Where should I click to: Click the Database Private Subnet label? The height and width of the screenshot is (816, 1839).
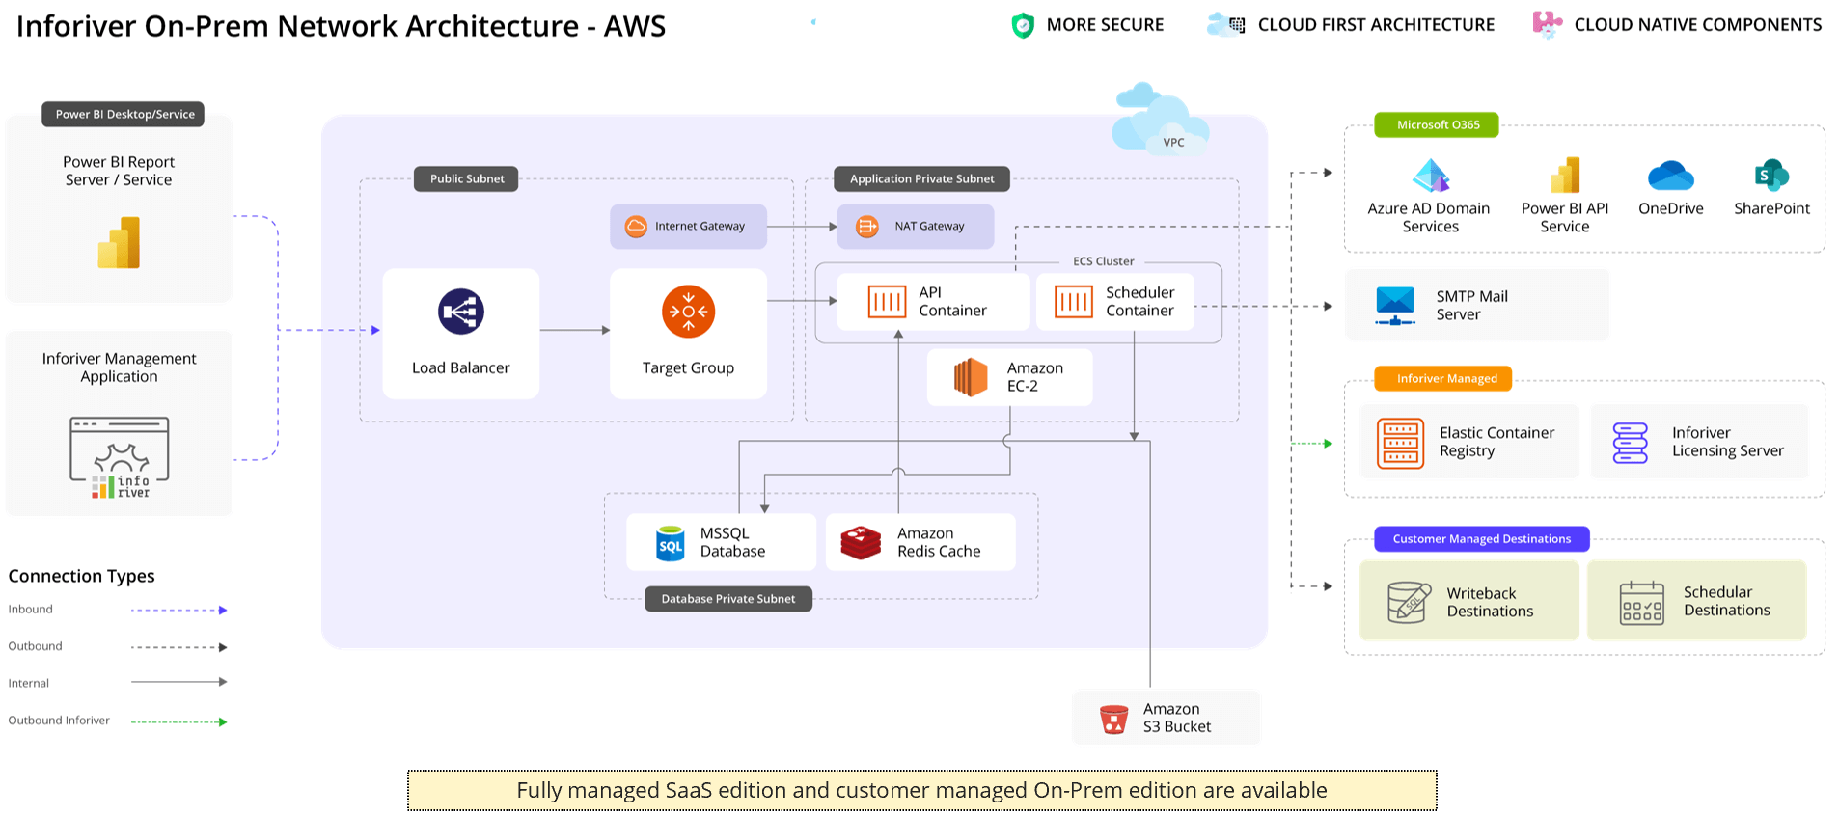(x=728, y=599)
